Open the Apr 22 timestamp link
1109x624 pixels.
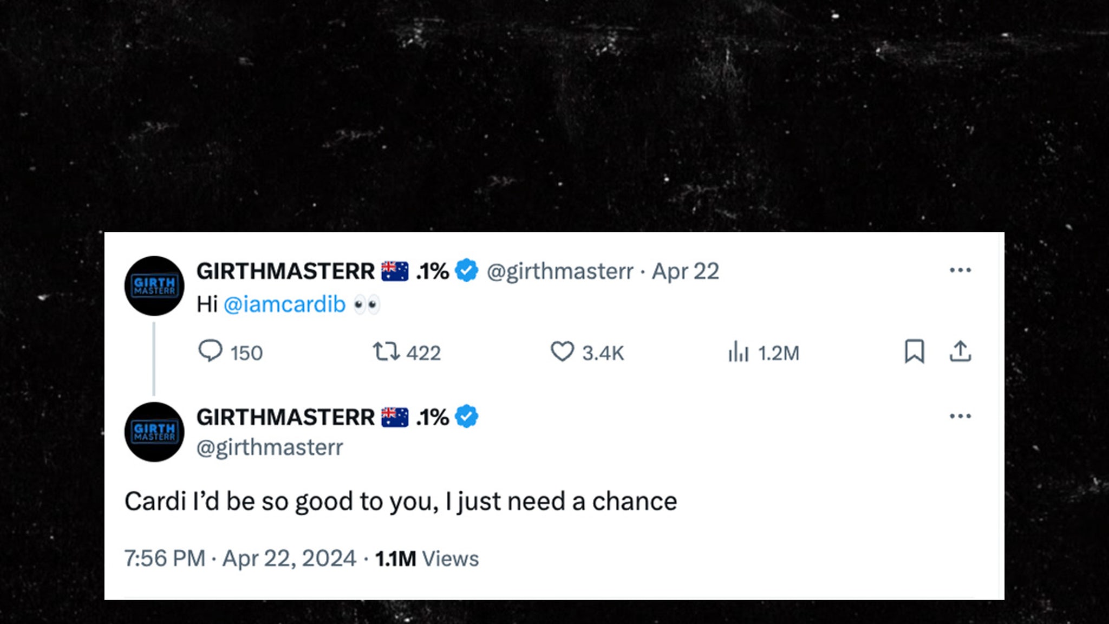[685, 271]
